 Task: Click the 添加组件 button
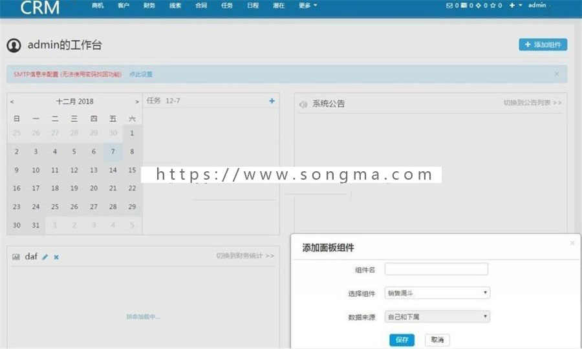(x=543, y=45)
